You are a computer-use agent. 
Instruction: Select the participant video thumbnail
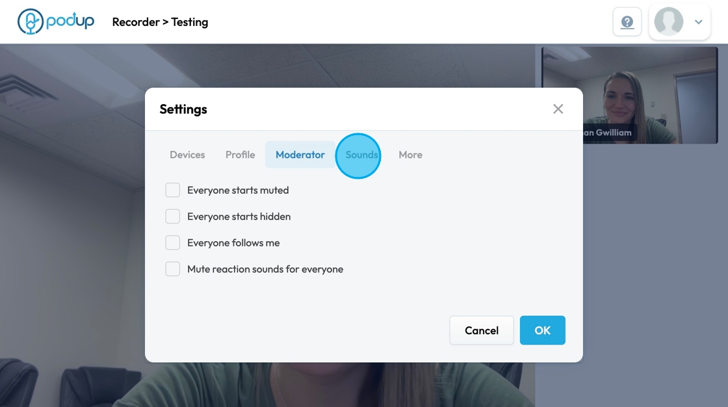pyautogui.click(x=629, y=95)
